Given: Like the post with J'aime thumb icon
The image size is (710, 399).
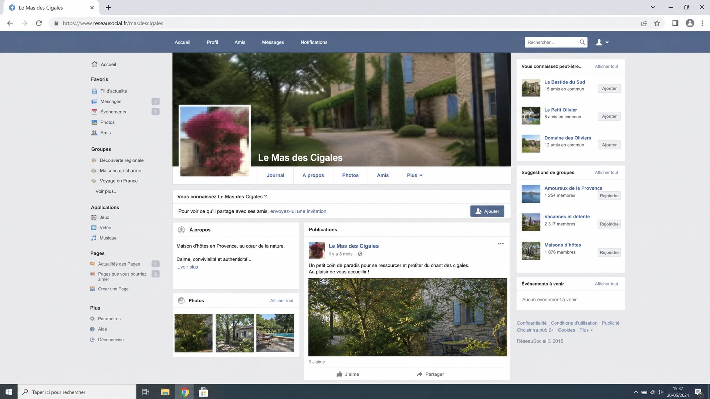Looking at the screenshot, I should [x=339, y=374].
